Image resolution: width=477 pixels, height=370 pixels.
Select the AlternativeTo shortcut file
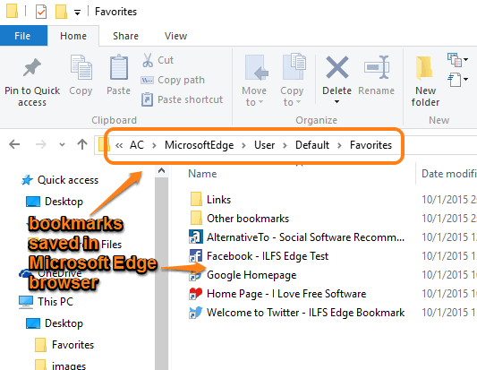pos(296,237)
